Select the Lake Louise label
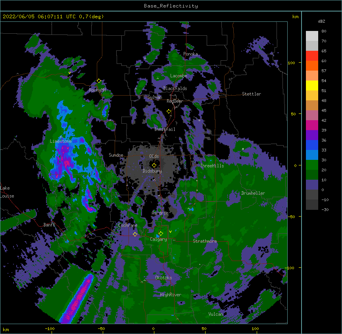 click(6, 192)
